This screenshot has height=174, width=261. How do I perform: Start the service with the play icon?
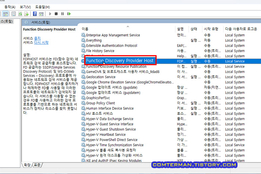click(50, 14)
